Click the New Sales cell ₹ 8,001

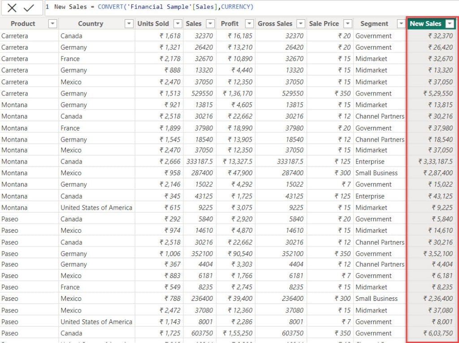[431, 321]
